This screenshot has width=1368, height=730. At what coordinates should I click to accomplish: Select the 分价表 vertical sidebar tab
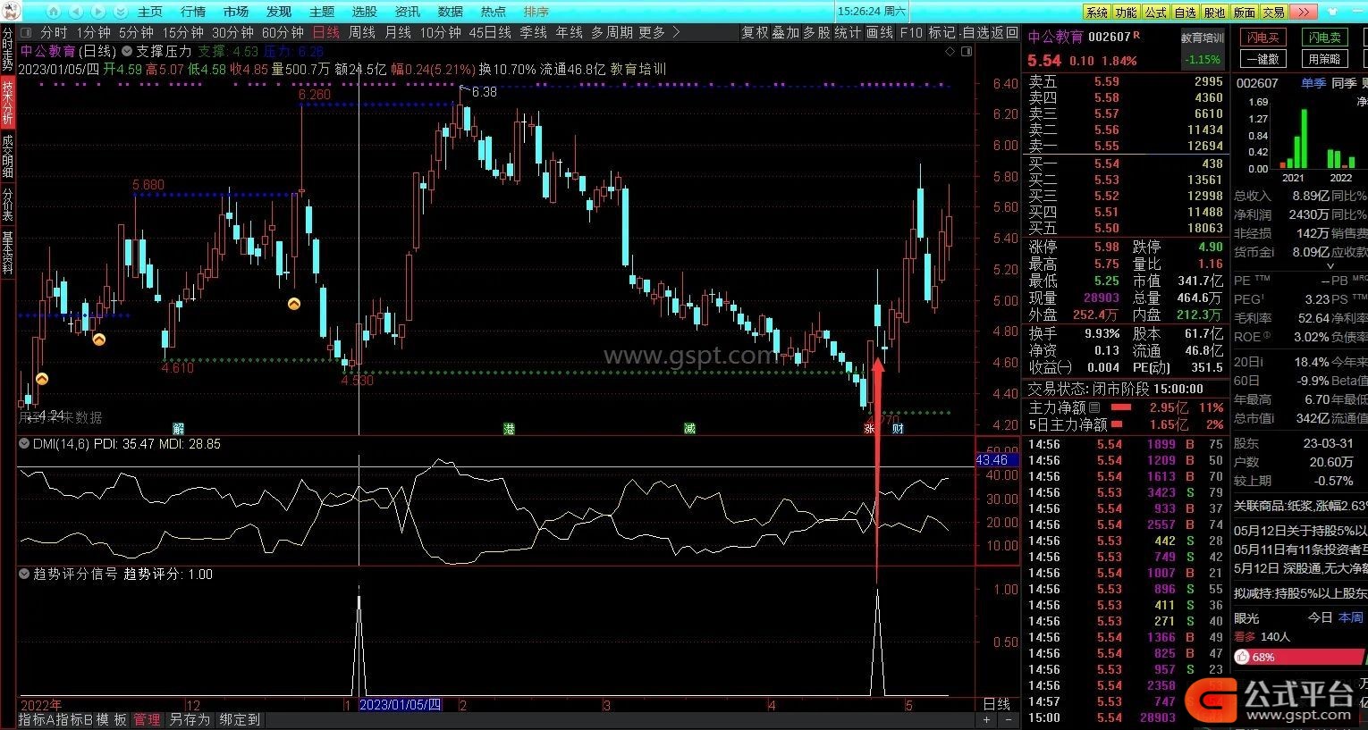pos(7,206)
